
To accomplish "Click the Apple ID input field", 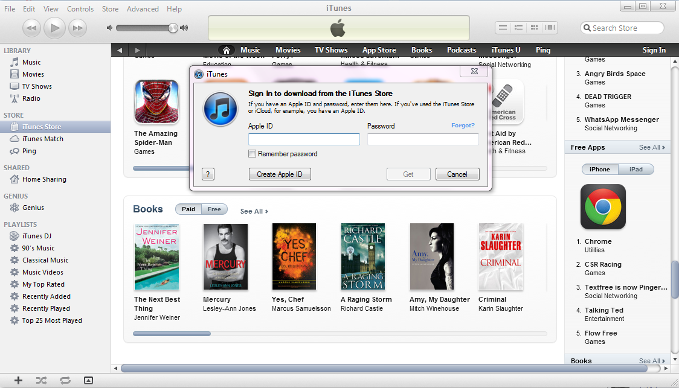I will pos(304,139).
